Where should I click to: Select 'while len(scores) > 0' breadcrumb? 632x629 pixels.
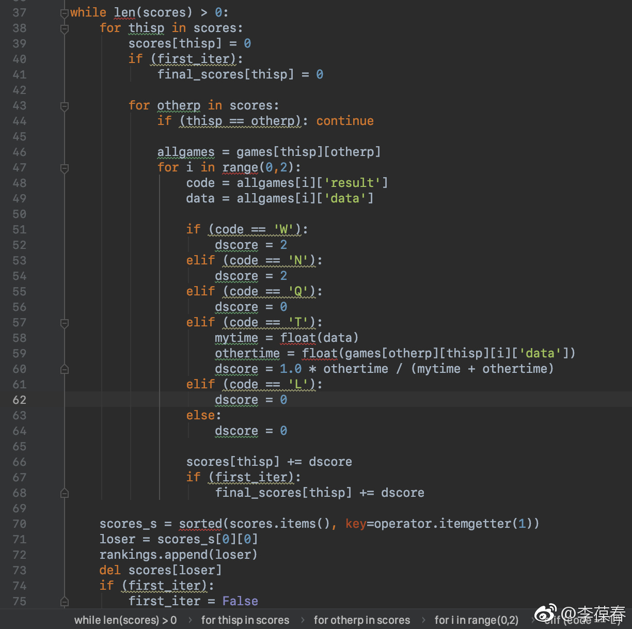[125, 620]
